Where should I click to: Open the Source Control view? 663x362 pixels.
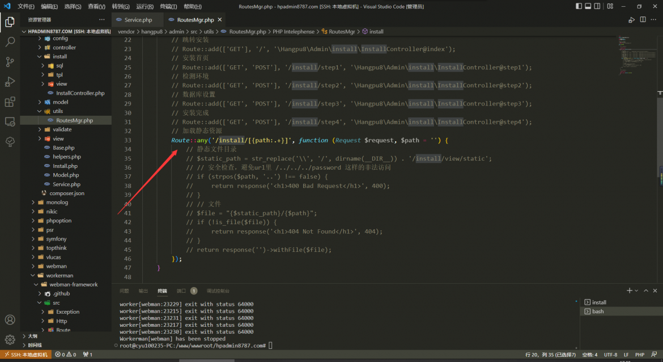pyautogui.click(x=10, y=62)
